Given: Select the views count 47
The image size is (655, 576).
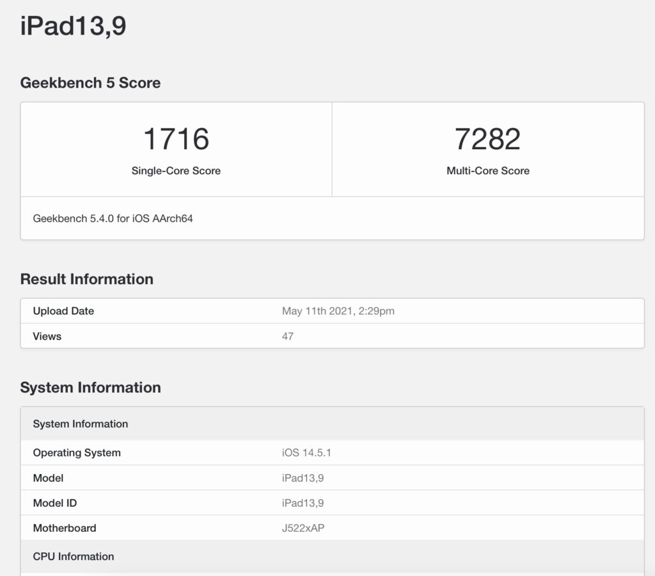Looking at the screenshot, I should (288, 336).
